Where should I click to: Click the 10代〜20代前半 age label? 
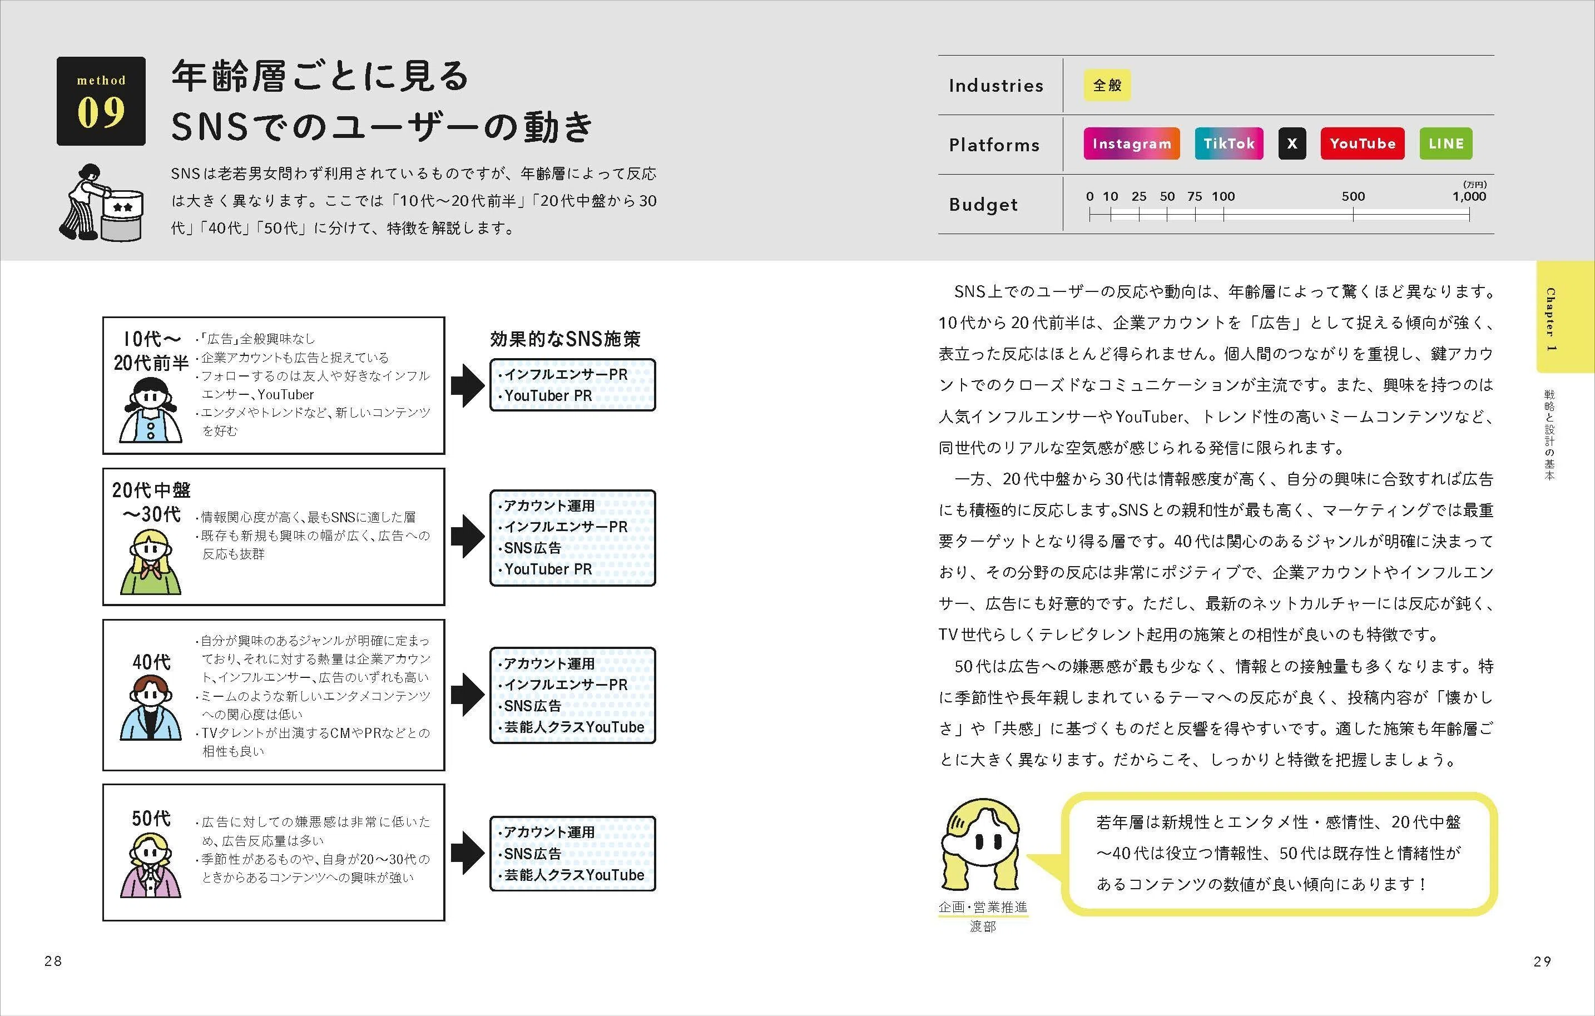pyautogui.click(x=151, y=350)
